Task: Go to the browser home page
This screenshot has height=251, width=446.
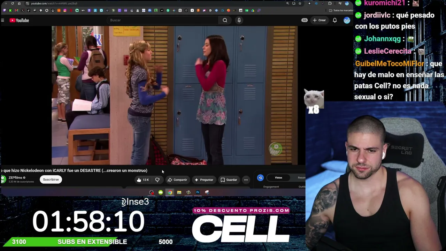Action: click(x=19, y=3)
